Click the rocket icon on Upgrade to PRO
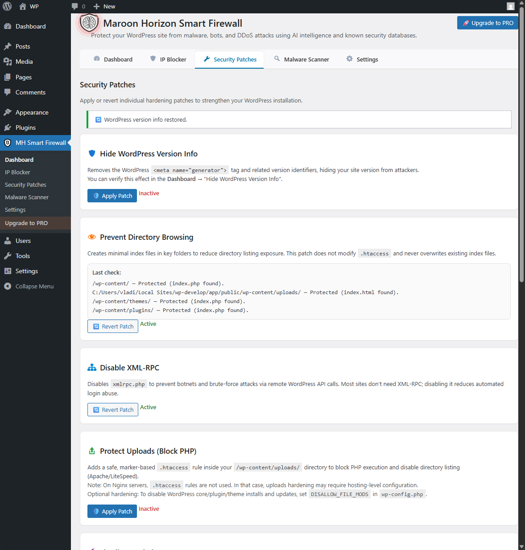The image size is (525, 550). click(x=466, y=23)
